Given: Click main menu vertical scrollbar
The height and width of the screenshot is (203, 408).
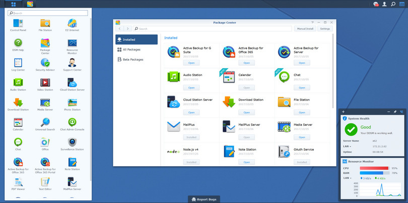Looking at the screenshot, I should click(x=91, y=99).
